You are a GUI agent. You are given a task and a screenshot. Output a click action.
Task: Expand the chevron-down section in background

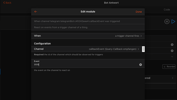[172, 57]
